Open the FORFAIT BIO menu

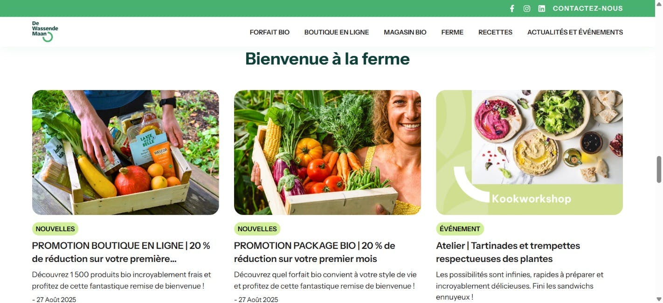pyautogui.click(x=269, y=32)
